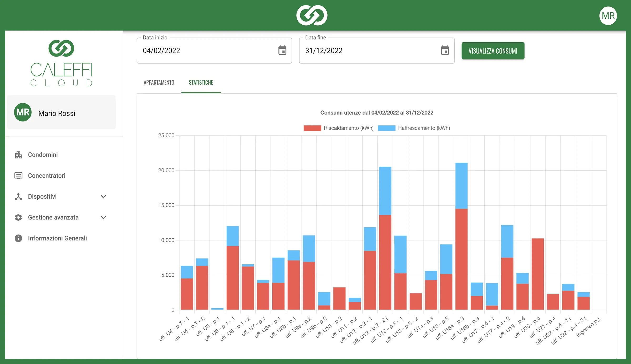Viewport: 631px width, 364px height.
Task: Click the uff. U8a - p.1 bar
Action: 278,284
